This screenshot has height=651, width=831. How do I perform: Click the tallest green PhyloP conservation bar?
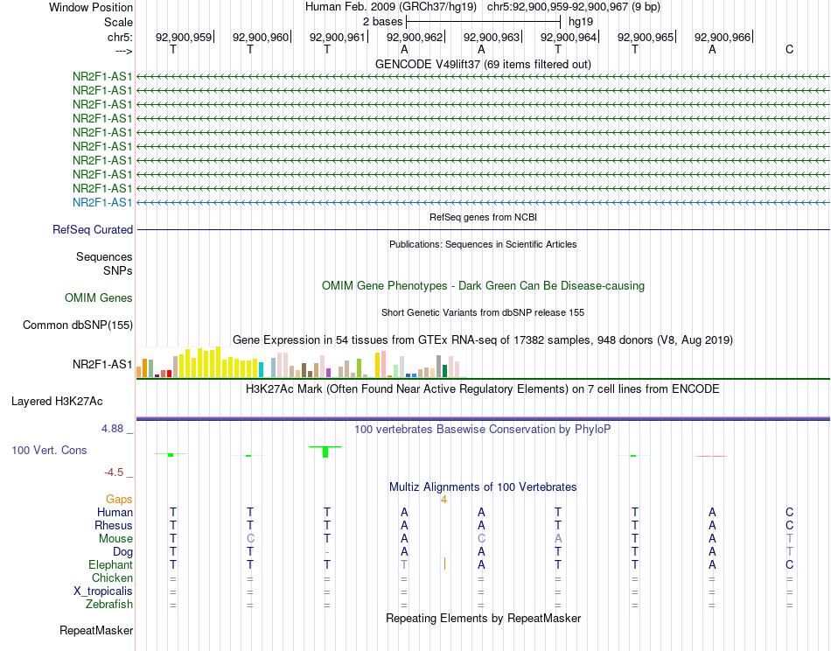pyautogui.click(x=325, y=451)
